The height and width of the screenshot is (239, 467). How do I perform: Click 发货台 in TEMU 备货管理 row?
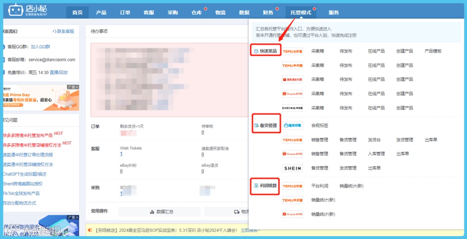(x=374, y=140)
